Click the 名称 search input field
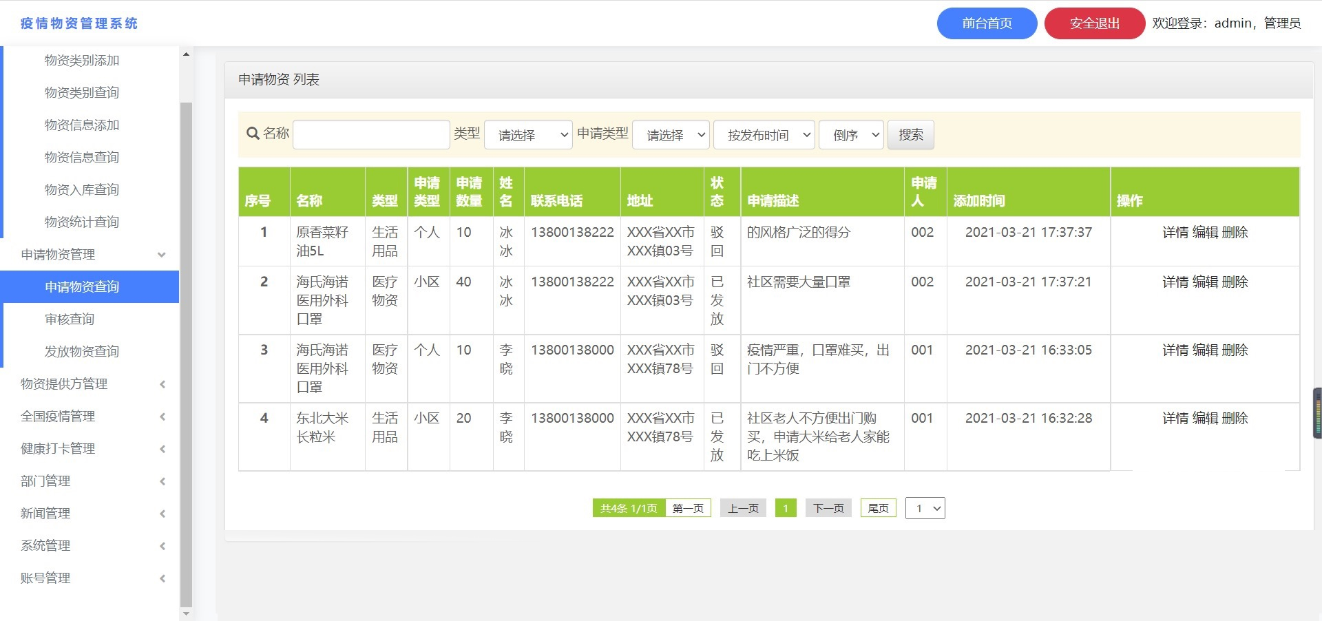 click(x=371, y=135)
